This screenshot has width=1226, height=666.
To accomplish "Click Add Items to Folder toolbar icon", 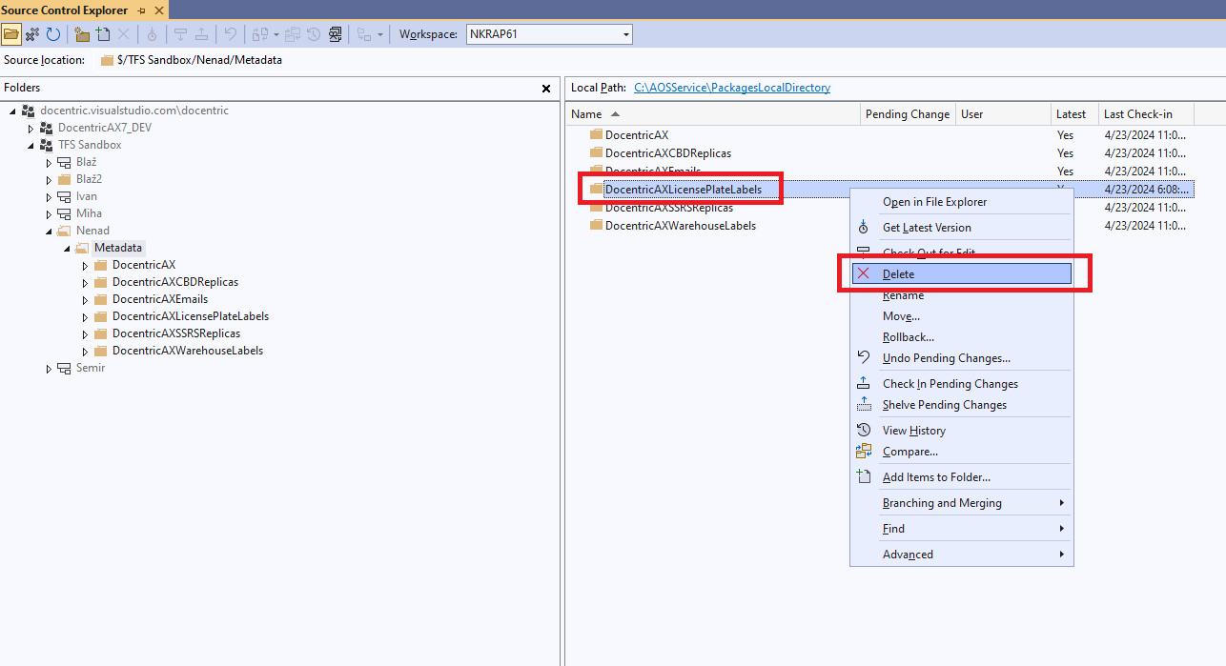I will [103, 34].
